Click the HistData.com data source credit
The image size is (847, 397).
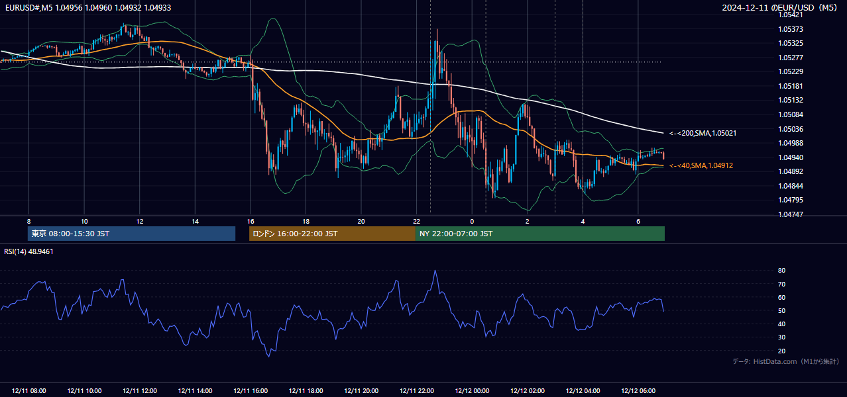tap(785, 361)
